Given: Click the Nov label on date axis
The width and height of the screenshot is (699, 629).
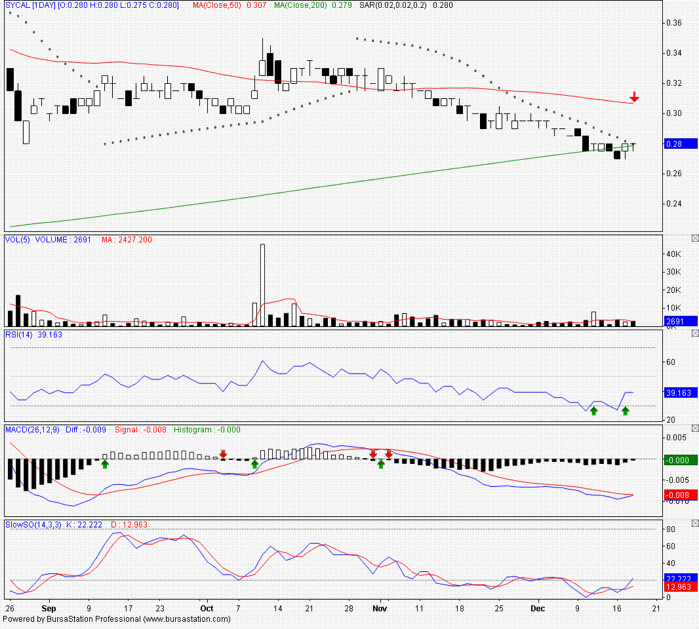Looking at the screenshot, I should tap(380, 609).
